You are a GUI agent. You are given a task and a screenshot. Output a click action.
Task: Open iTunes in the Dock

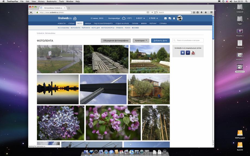pos(132,152)
